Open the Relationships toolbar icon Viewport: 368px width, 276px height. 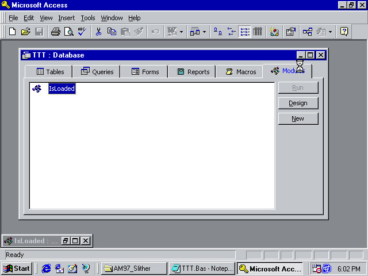(x=308, y=32)
